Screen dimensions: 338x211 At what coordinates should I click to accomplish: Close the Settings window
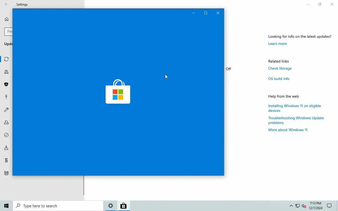(332, 4)
